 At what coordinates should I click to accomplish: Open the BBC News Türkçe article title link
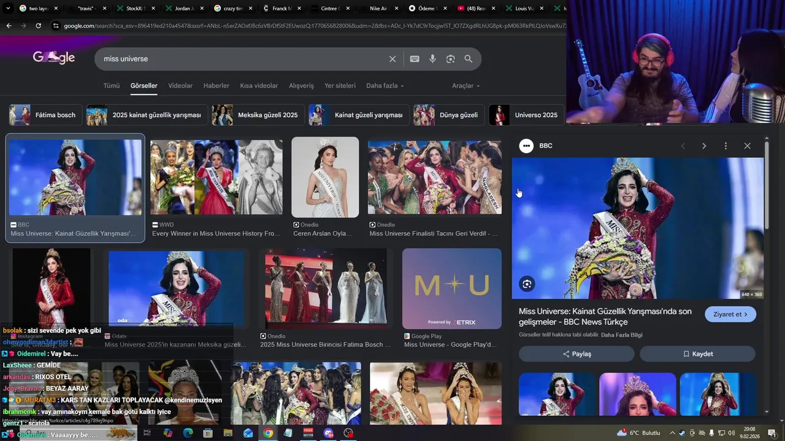605,317
